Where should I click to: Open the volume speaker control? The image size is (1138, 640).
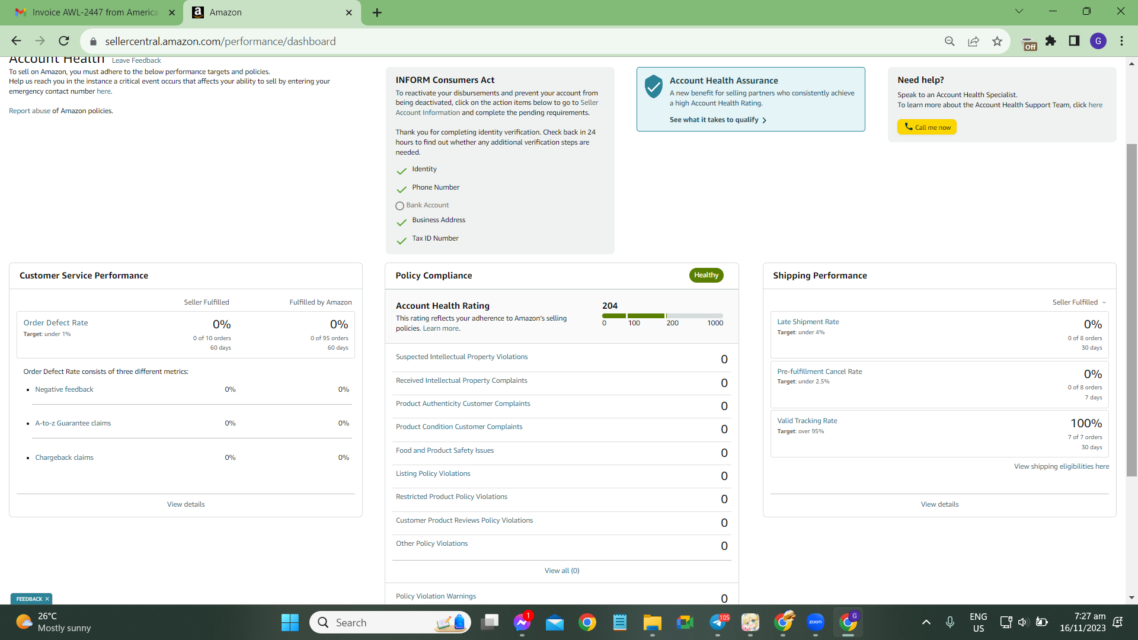click(x=1023, y=622)
